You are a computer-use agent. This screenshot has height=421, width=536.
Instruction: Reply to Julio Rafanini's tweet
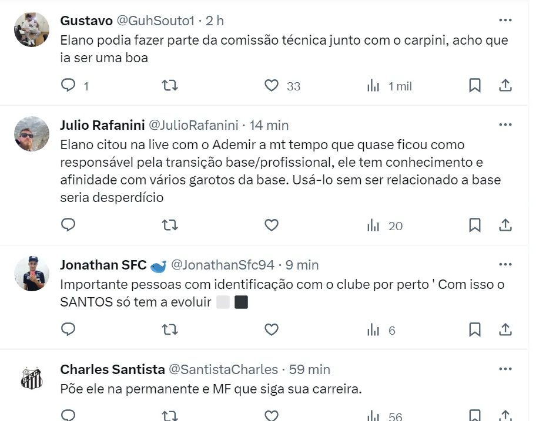coord(69,225)
